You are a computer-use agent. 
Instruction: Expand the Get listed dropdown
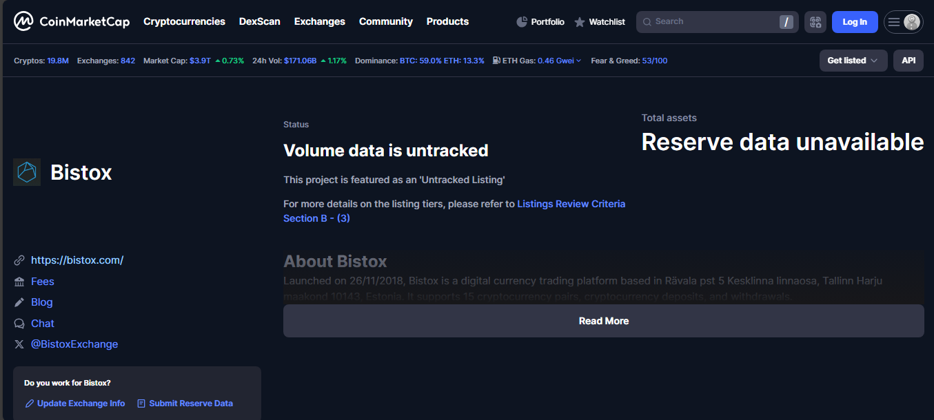[852, 61]
